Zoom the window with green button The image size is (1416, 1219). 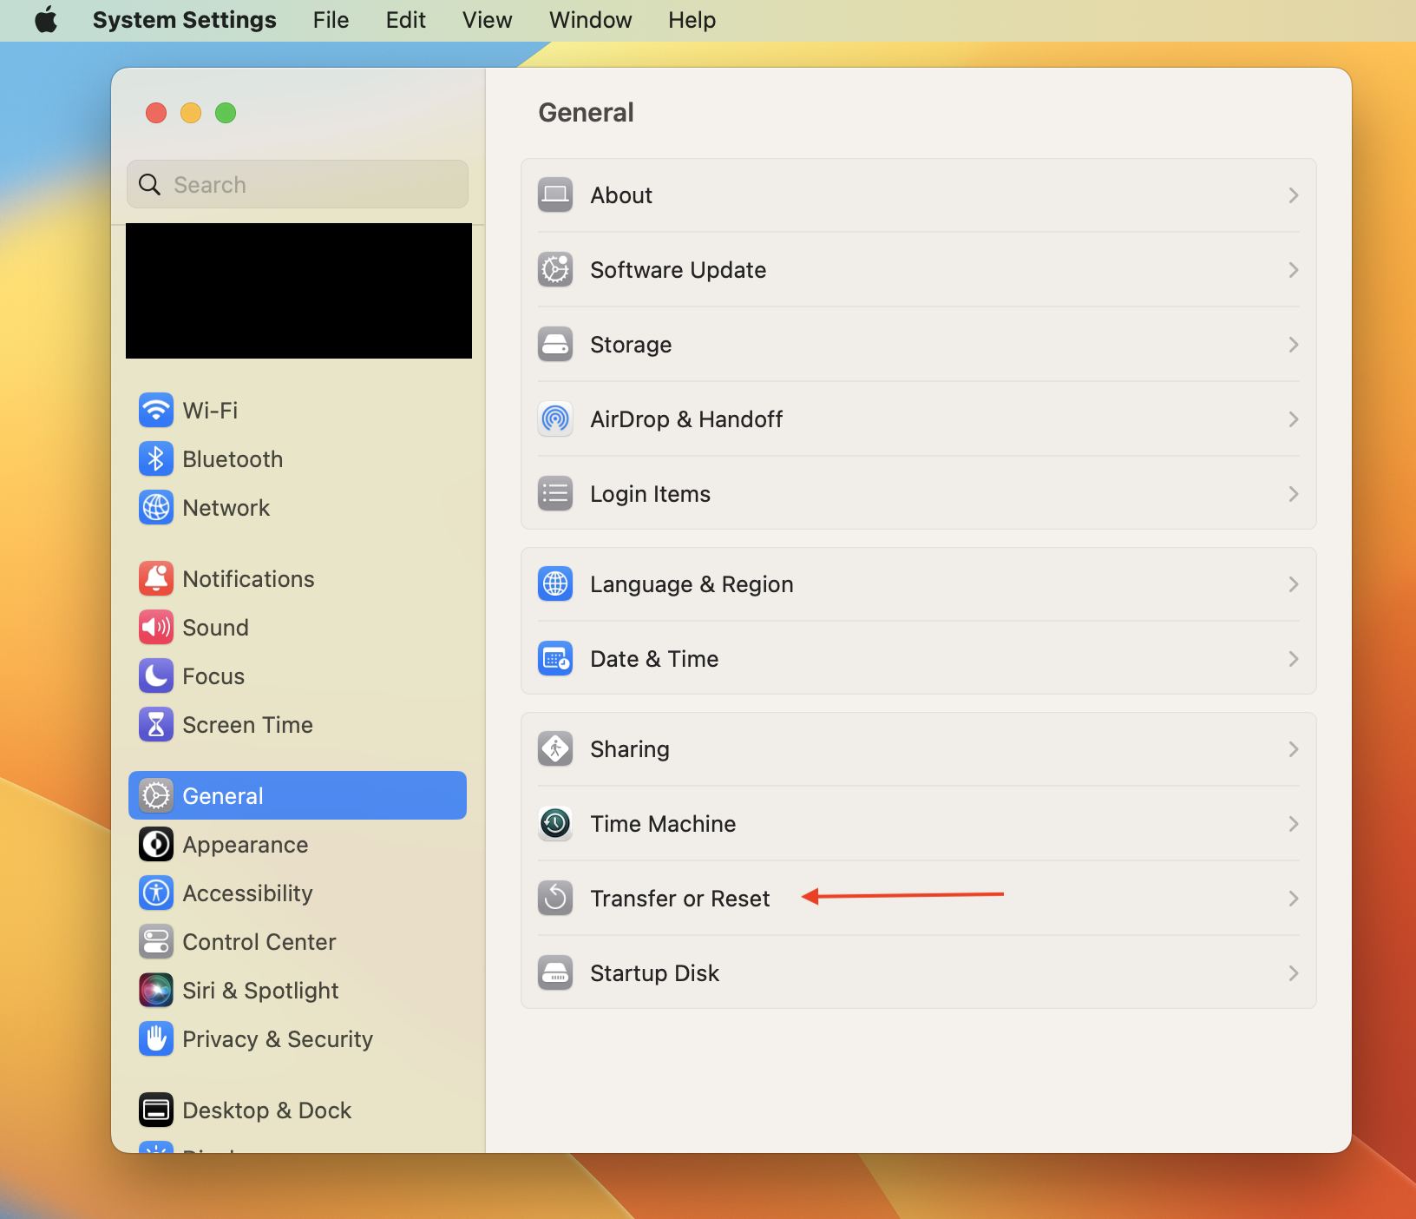tap(226, 113)
